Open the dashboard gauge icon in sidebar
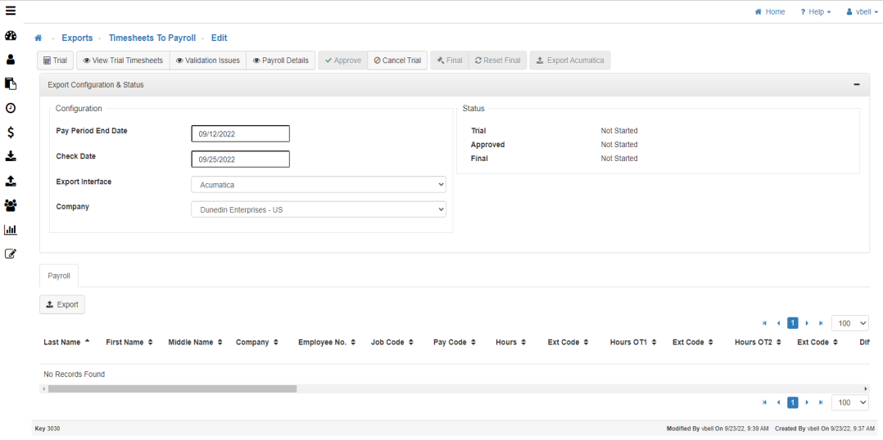Viewport: 883px width, 440px height. (x=11, y=36)
